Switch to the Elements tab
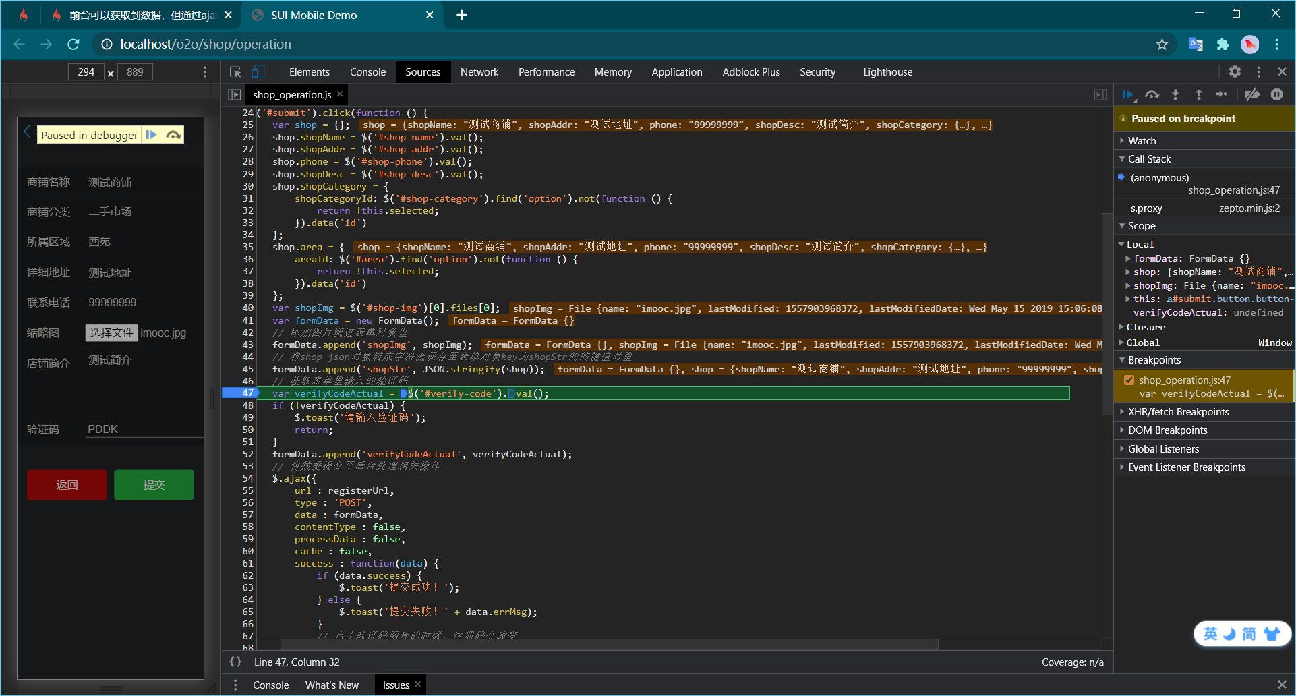Viewport: 1296px width, 696px height. click(x=310, y=72)
